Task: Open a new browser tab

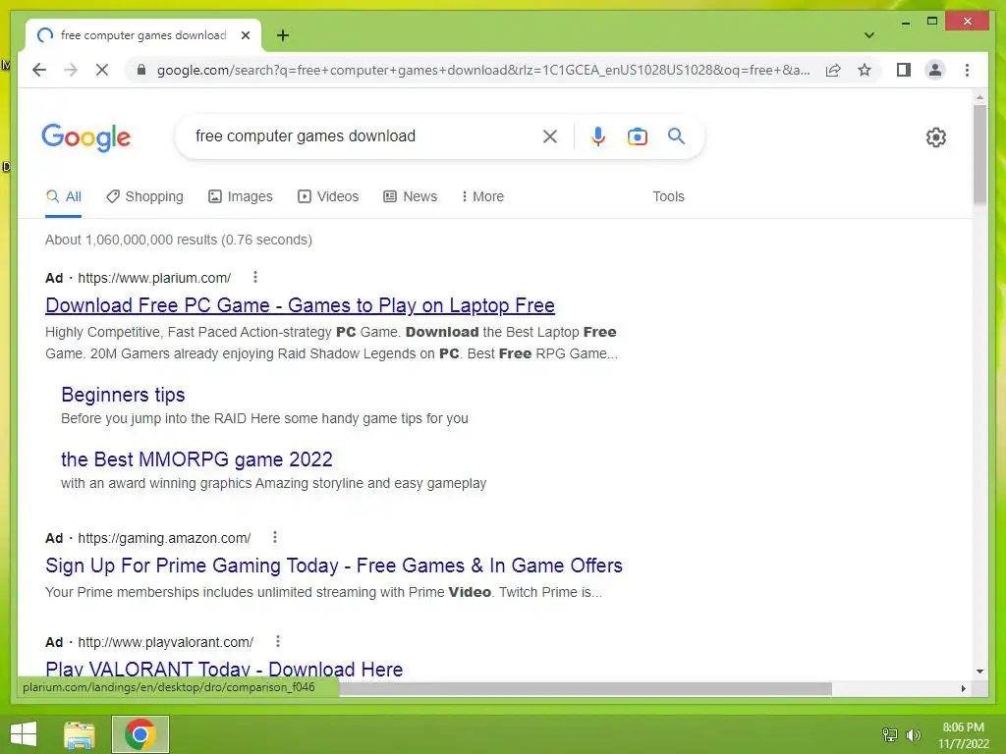Action: pos(283,35)
